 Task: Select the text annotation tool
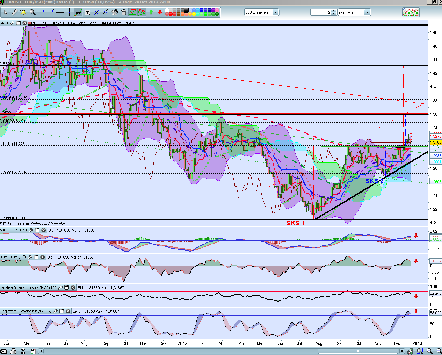87,13
